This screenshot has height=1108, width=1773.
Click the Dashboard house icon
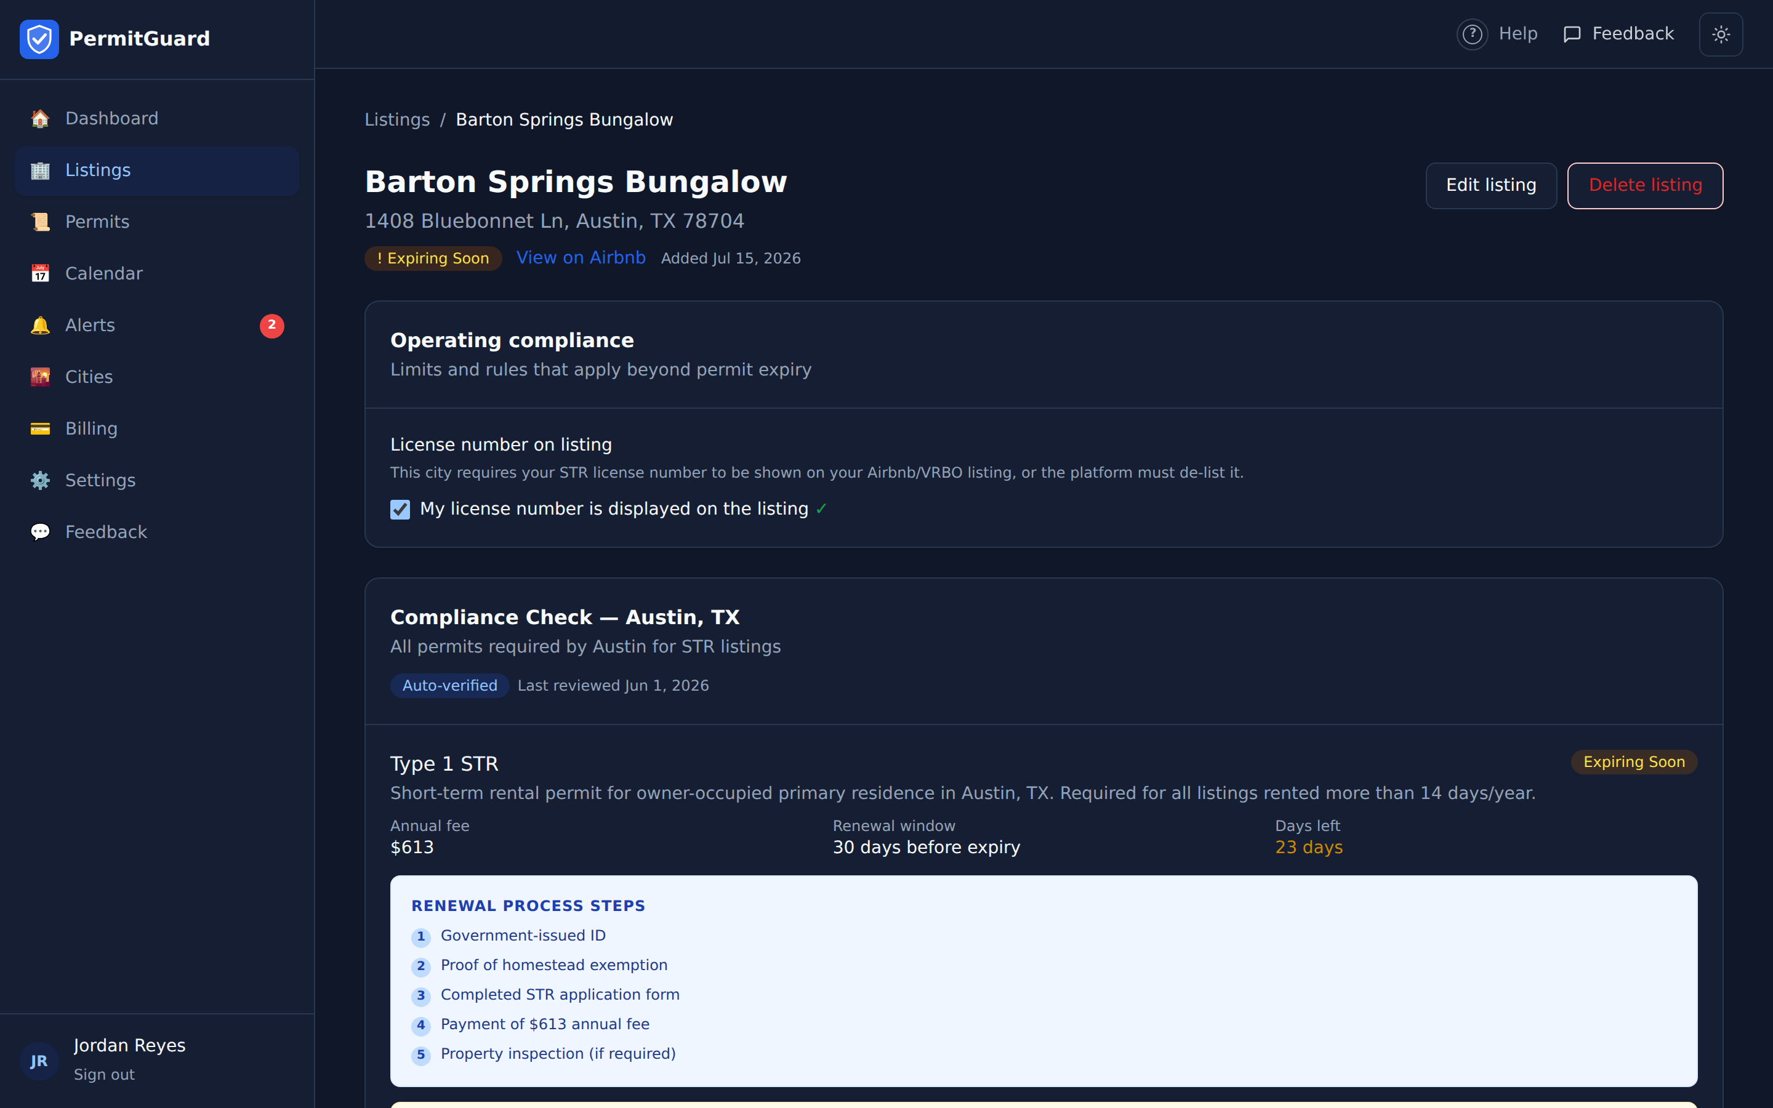[40, 119]
